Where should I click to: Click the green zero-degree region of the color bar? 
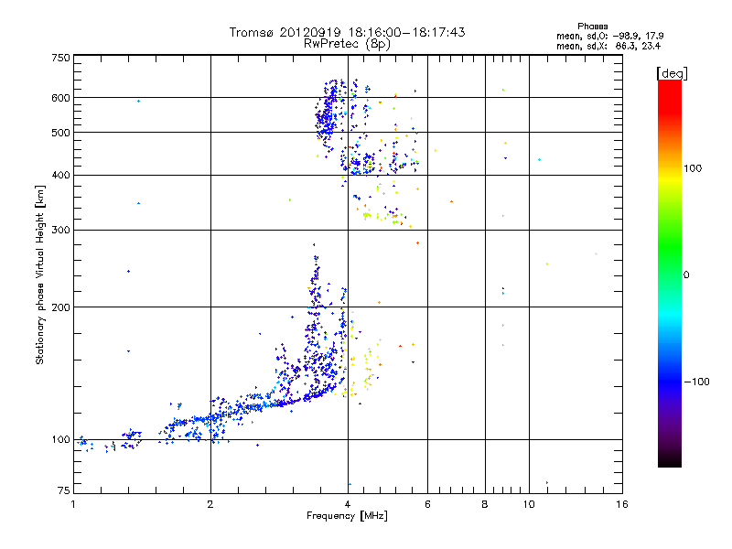pos(670,275)
